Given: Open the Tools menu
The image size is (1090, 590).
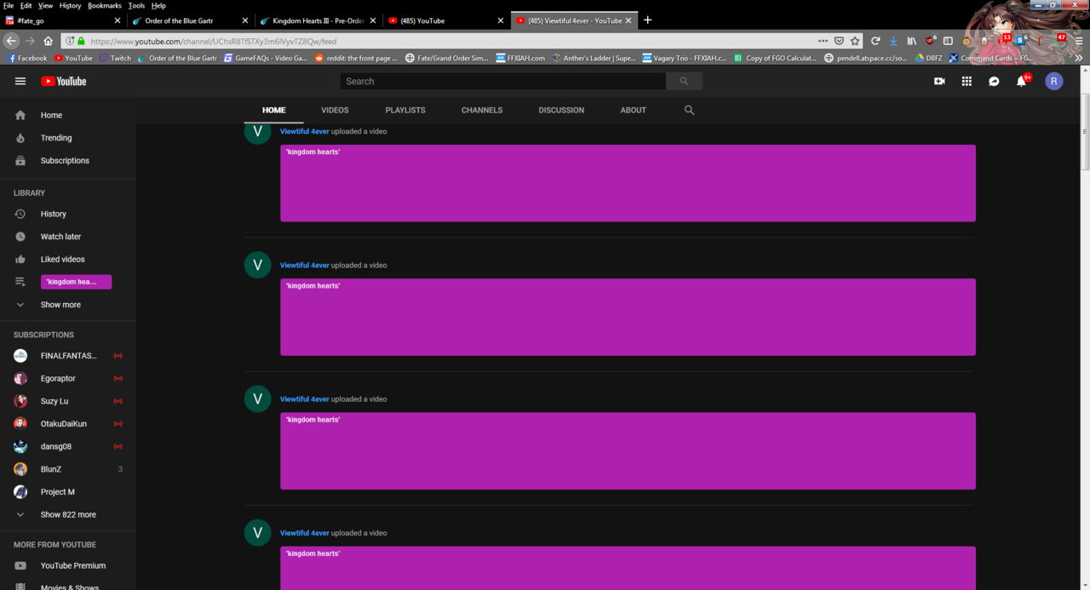Looking at the screenshot, I should 136,5.
